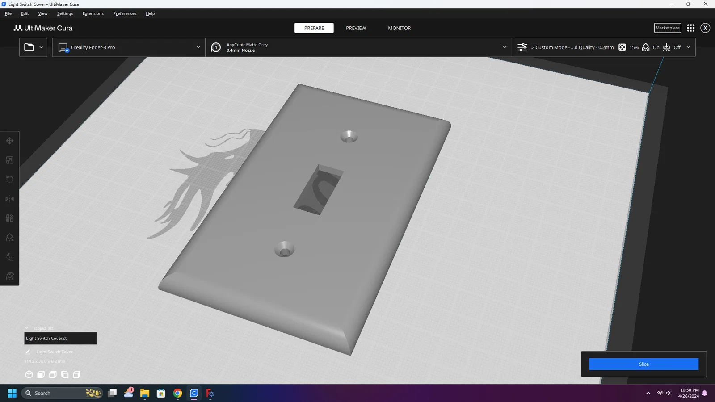Viewport: 715px width, 402px height.
Task: Open the volume control in system tray
Action: (x=669, y=393)
